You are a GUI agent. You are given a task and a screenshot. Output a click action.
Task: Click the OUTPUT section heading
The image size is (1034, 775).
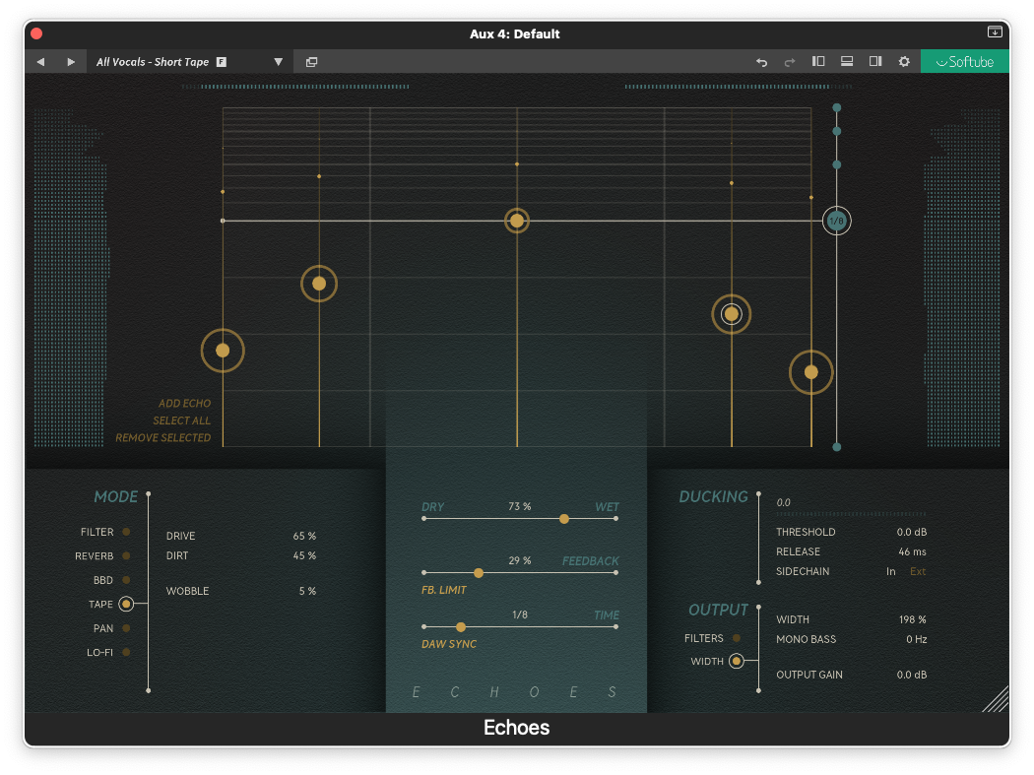[x=718, y=611]
